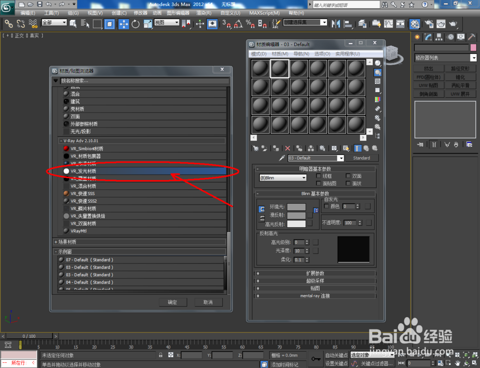Click the 高光反射 specular color swatch
Image resolution: width=480 pixels, height=368 pixels.
296,224
